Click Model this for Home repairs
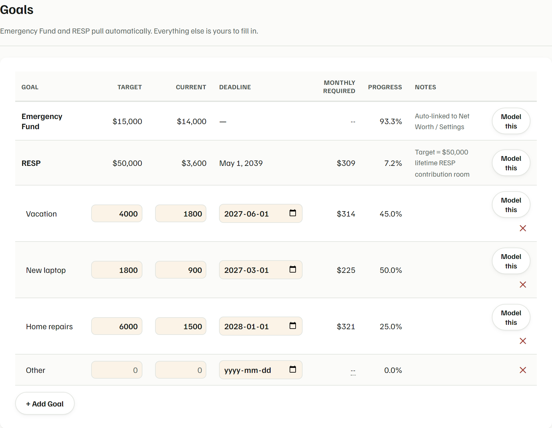The width and height of the screenshot is (552, 428). coord(511,318)
